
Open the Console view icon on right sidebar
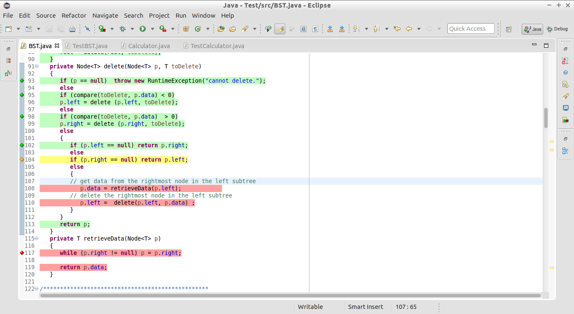pyautogui.click(x=566, y=108)
